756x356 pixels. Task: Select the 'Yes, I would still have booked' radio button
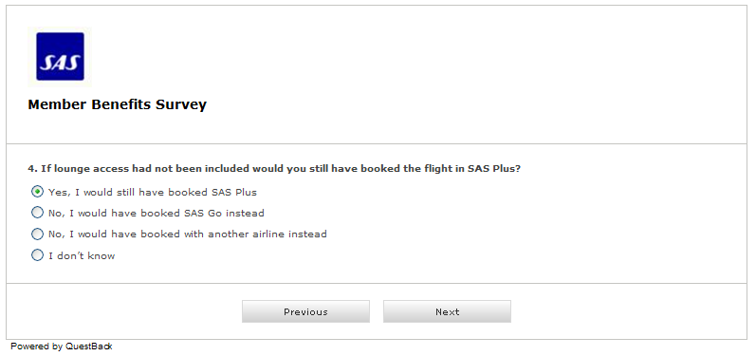37,192
